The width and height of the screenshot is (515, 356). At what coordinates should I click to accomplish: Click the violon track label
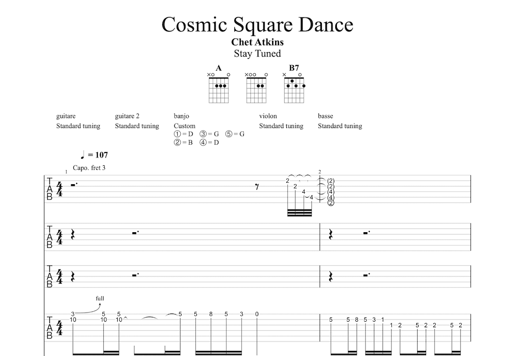[x=268, y=116]
